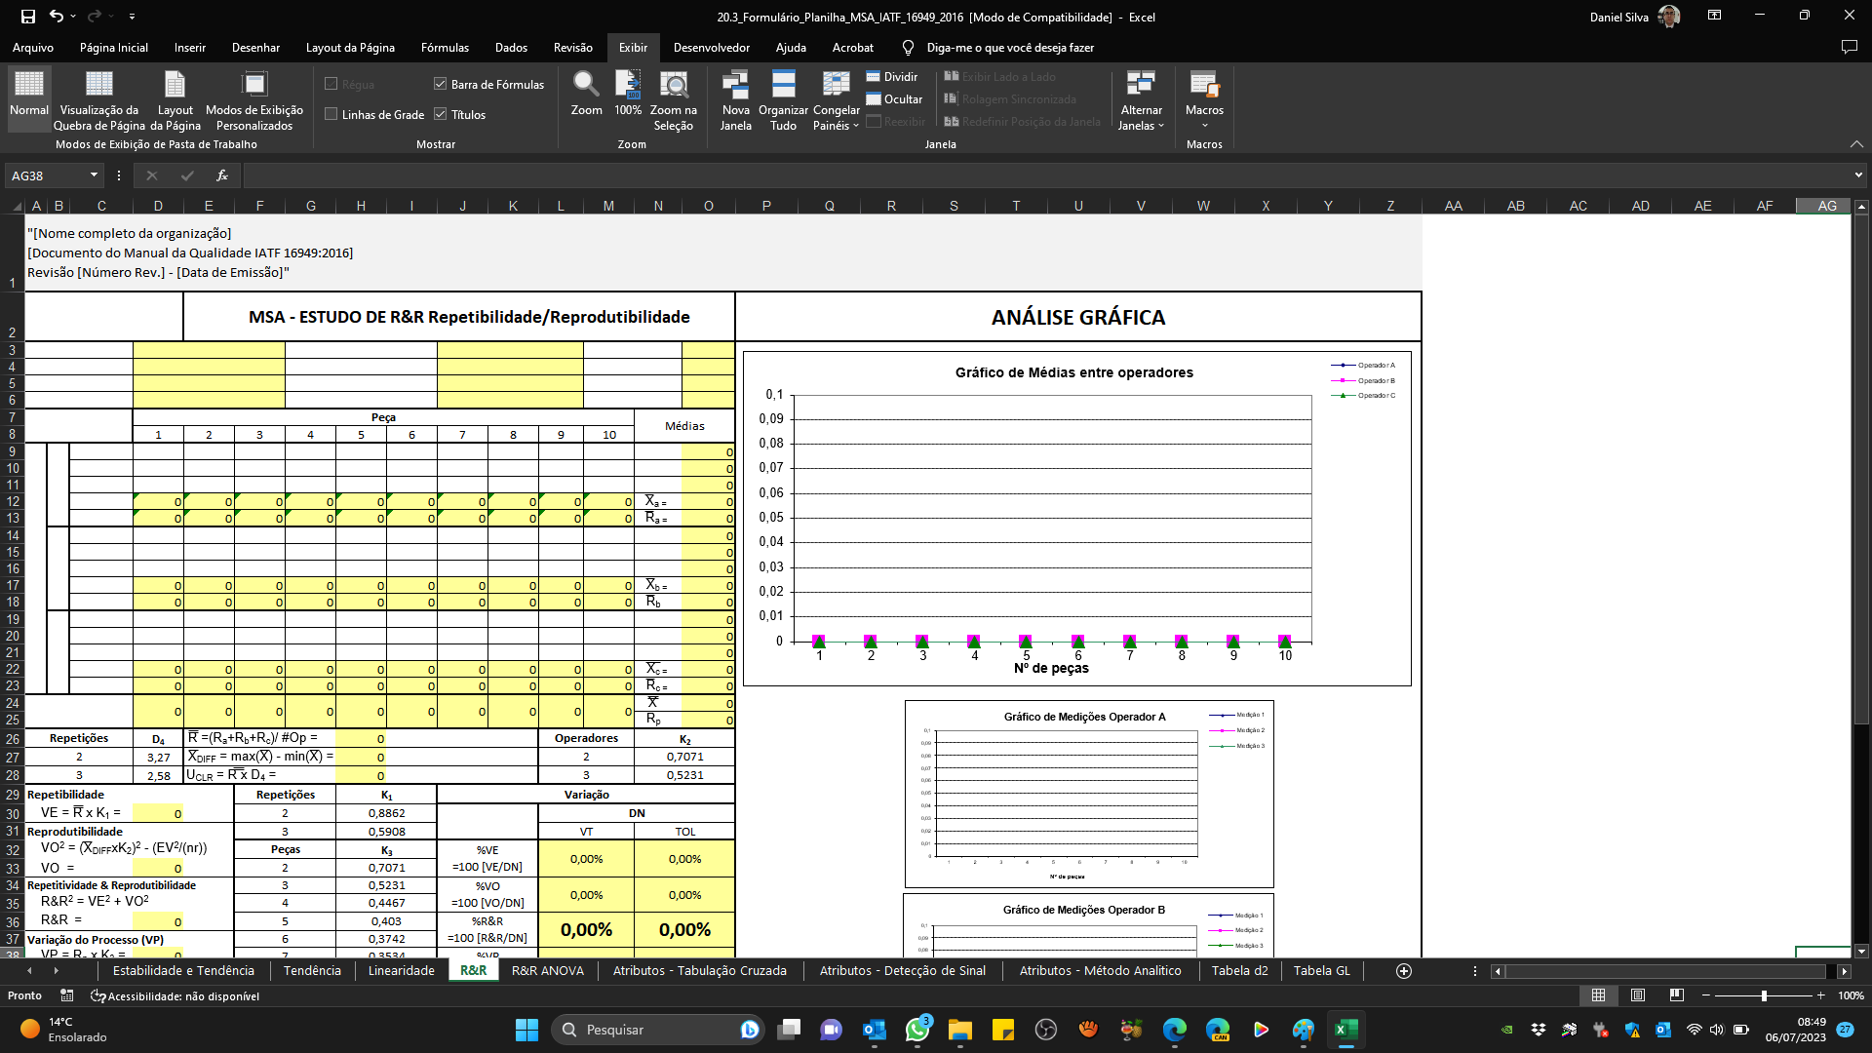Click the Organizar Tudo icon
Image resolution: width=1872 pixels, height=1053 pixels.
[782, 97]
